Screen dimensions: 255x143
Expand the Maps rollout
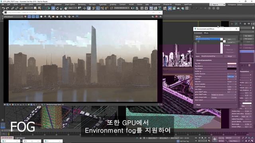[198, 105]
